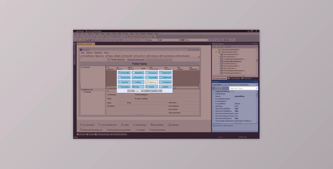Pick the highlighted DataGridView control in the popup

coord(152,82)
